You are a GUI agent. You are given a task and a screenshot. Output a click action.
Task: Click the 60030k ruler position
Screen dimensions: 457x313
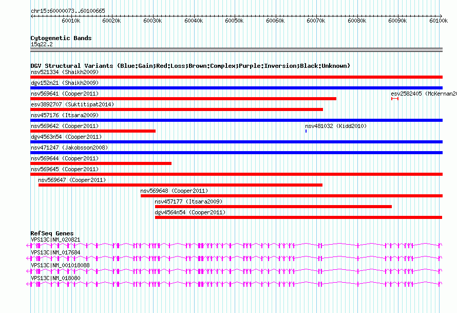pos(153,21)
